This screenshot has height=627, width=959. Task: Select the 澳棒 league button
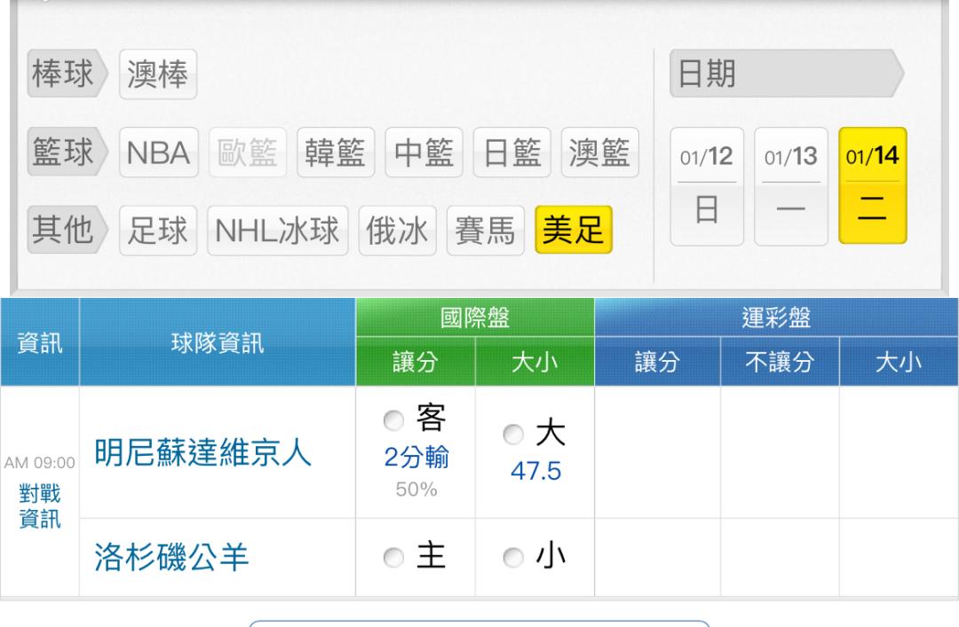tap(158, 74)
